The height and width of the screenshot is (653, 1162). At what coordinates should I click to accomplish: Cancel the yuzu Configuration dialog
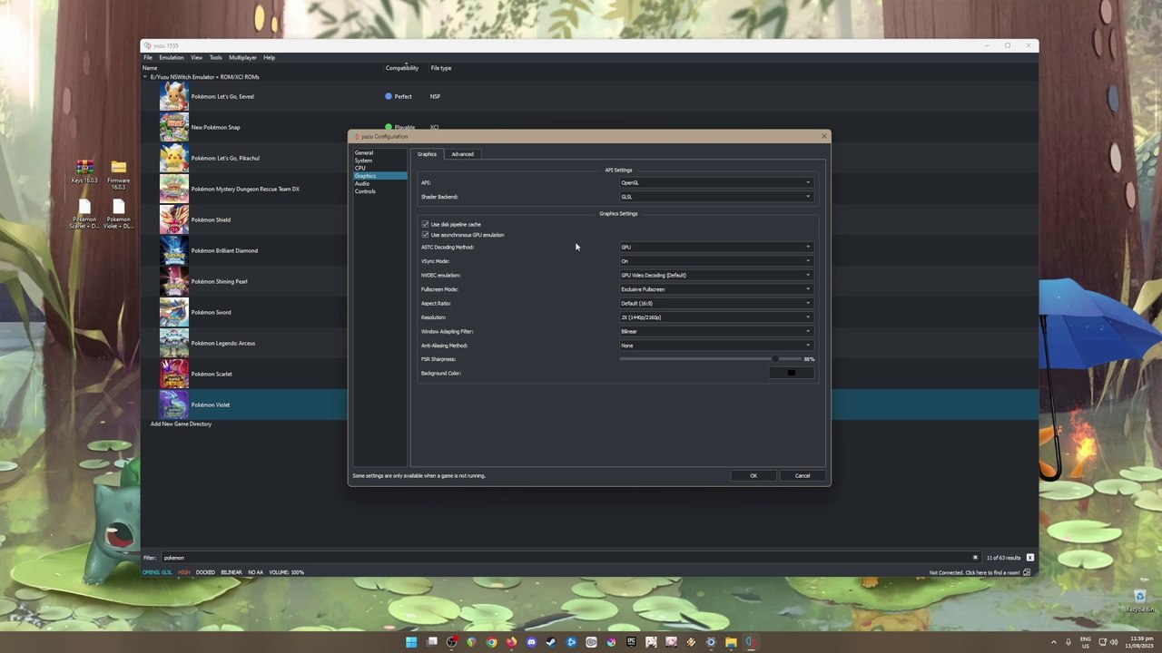803,476
